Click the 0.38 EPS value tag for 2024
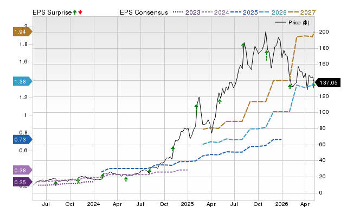This screenshot has height=207, width=347. [23, 170]
